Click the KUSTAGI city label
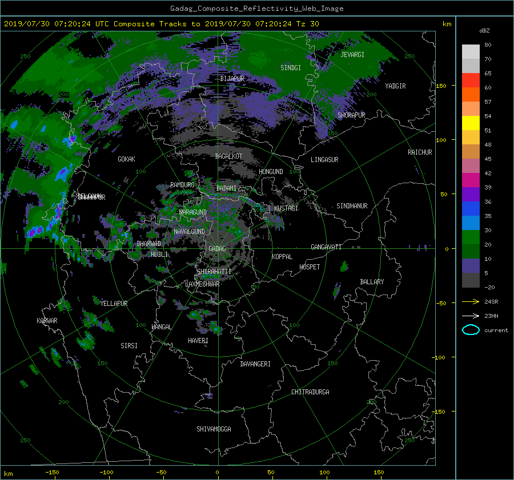Image resolution: width=514 pixels, height=480 pixels. click(x=286, y=208)
